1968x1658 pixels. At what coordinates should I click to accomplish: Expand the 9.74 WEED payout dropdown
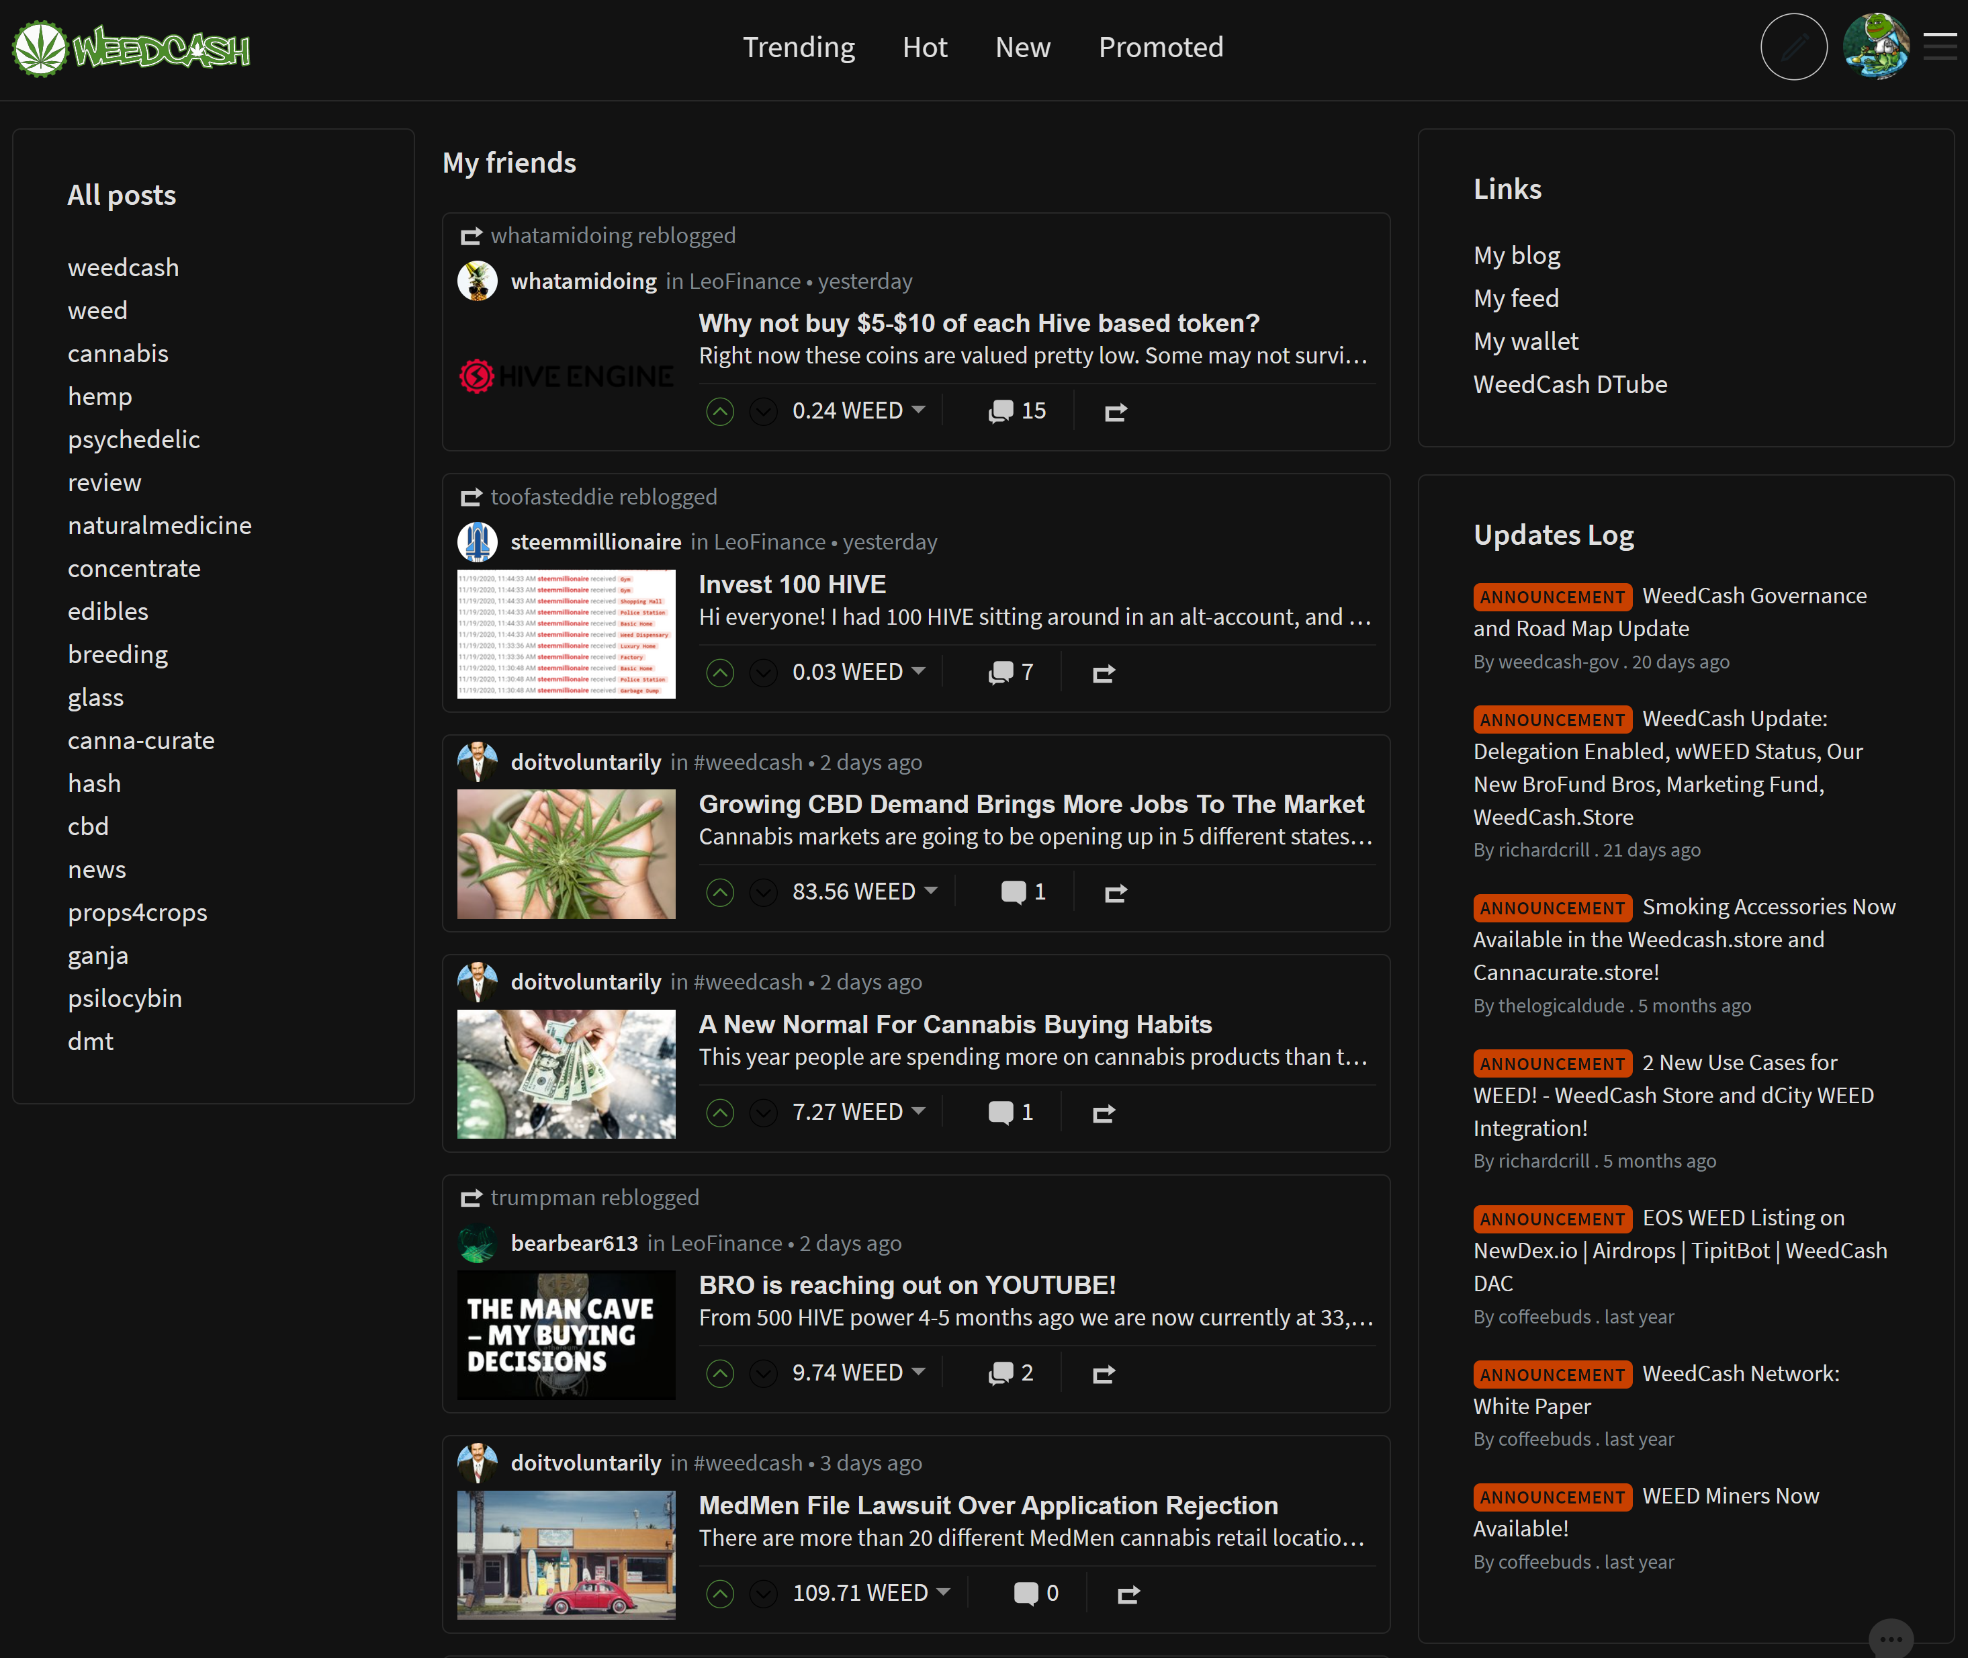click(918, 1371)
